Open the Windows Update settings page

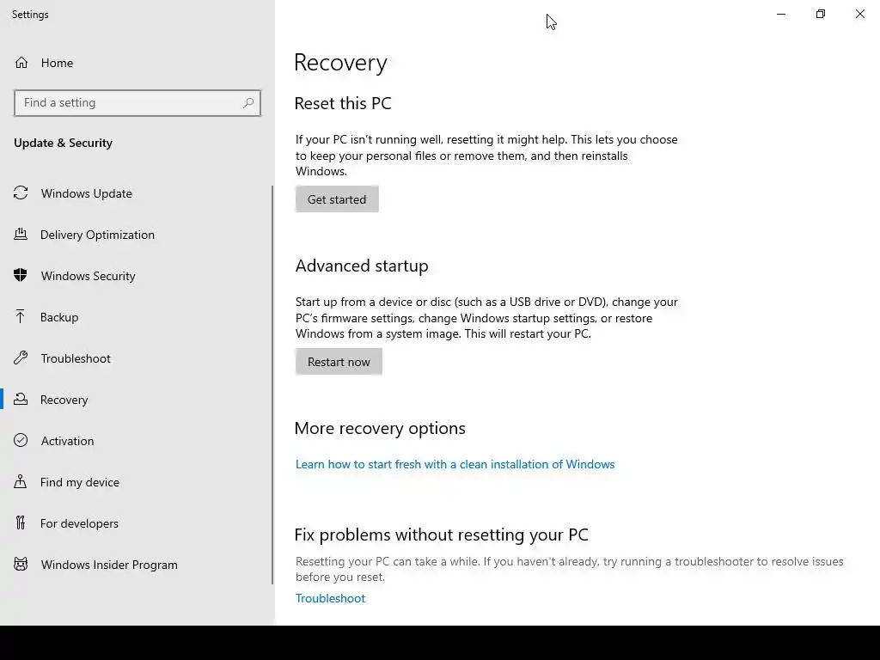(x=86, y=193)
